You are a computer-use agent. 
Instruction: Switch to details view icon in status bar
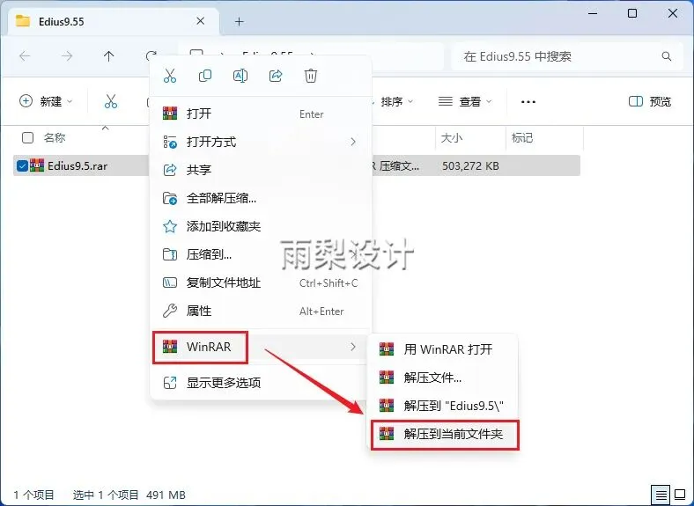click(661, 495)
